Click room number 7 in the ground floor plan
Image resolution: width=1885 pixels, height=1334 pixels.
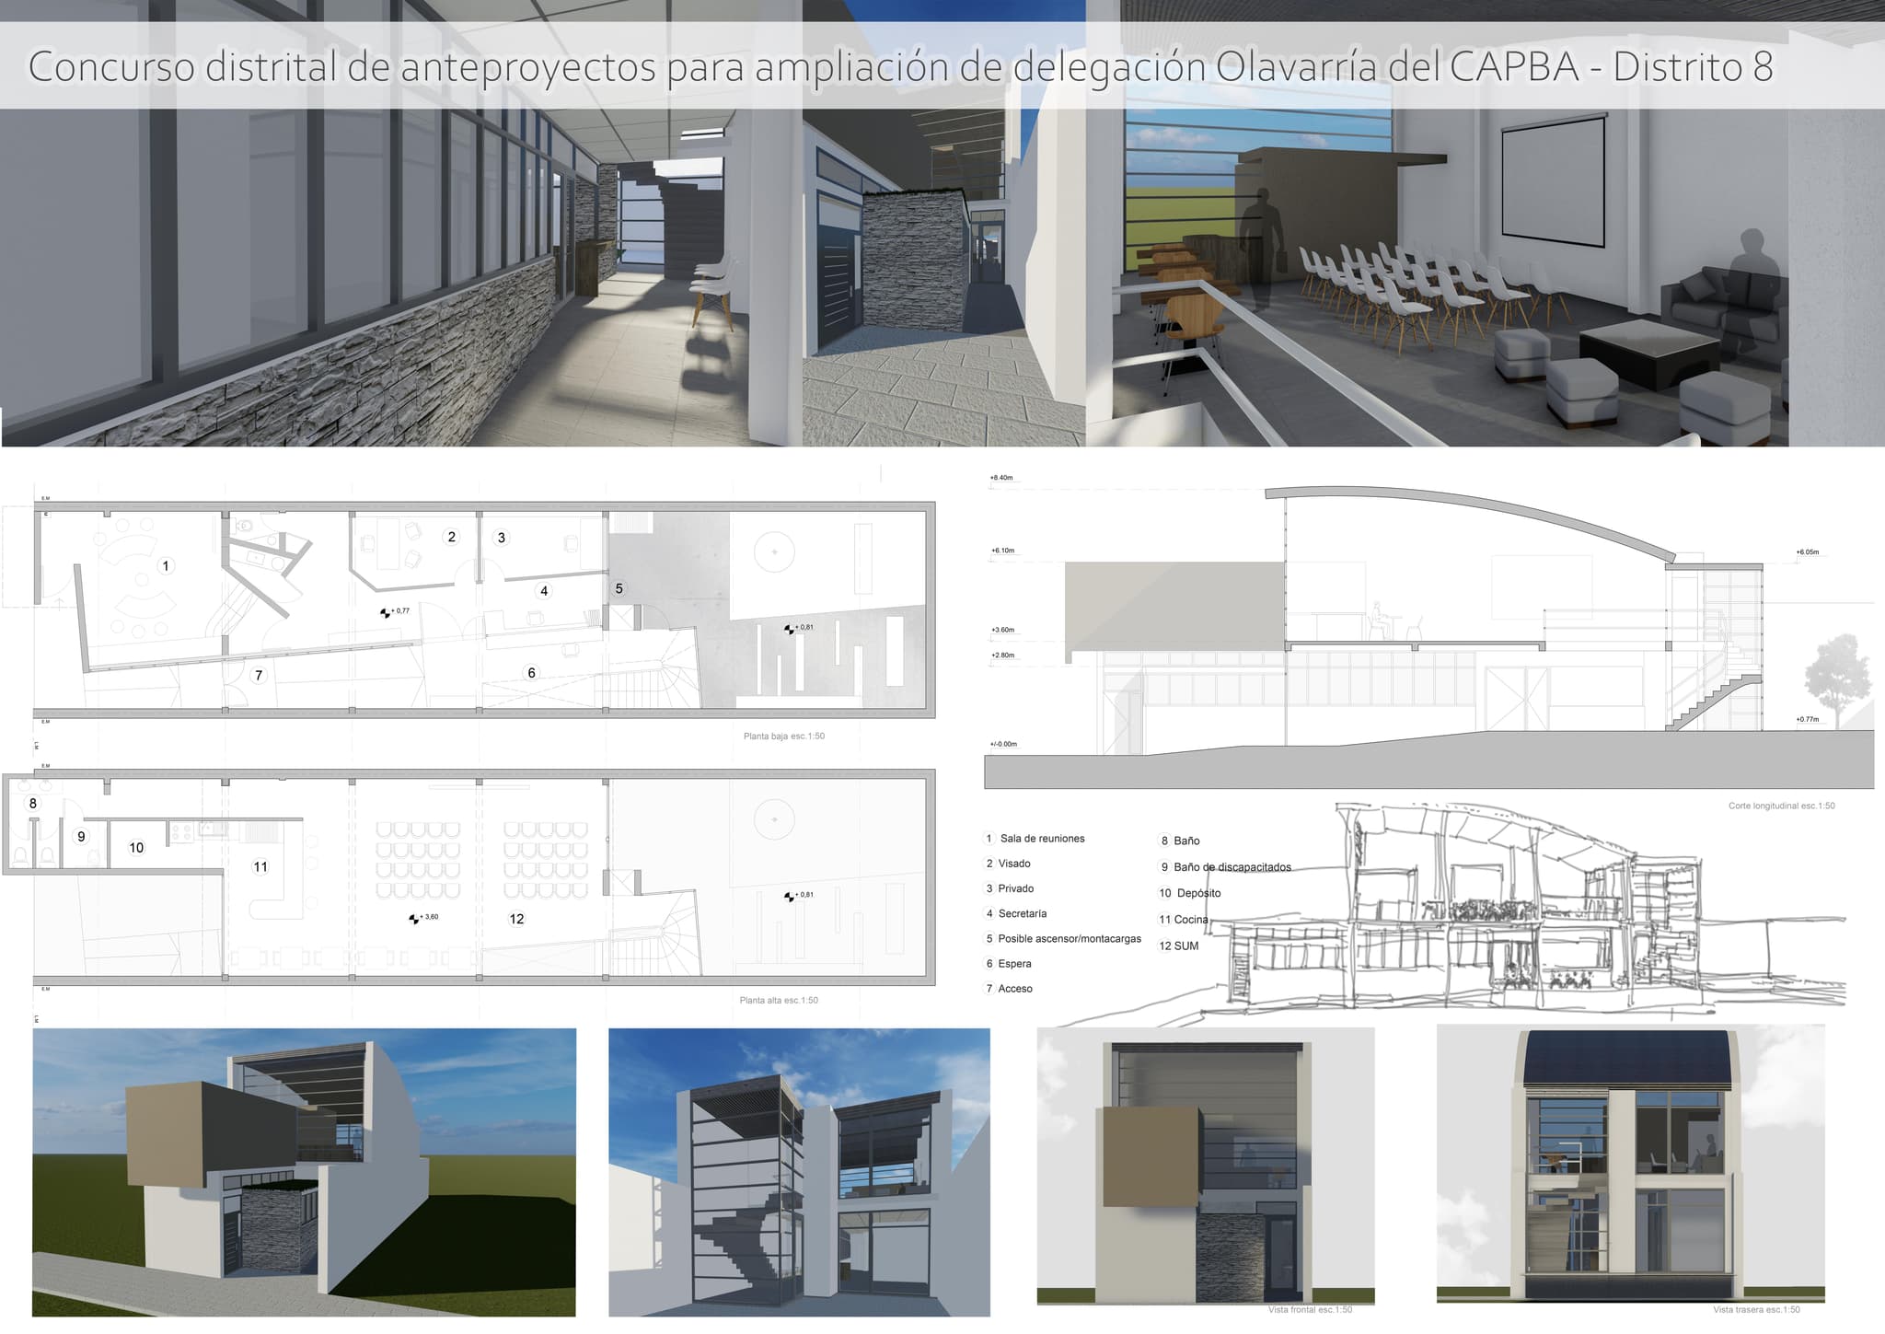(x=259, y=676)
